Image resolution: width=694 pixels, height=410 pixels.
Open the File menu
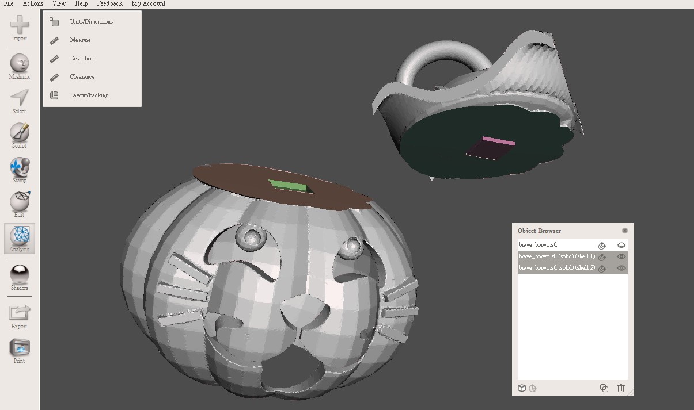click(9, 3)
